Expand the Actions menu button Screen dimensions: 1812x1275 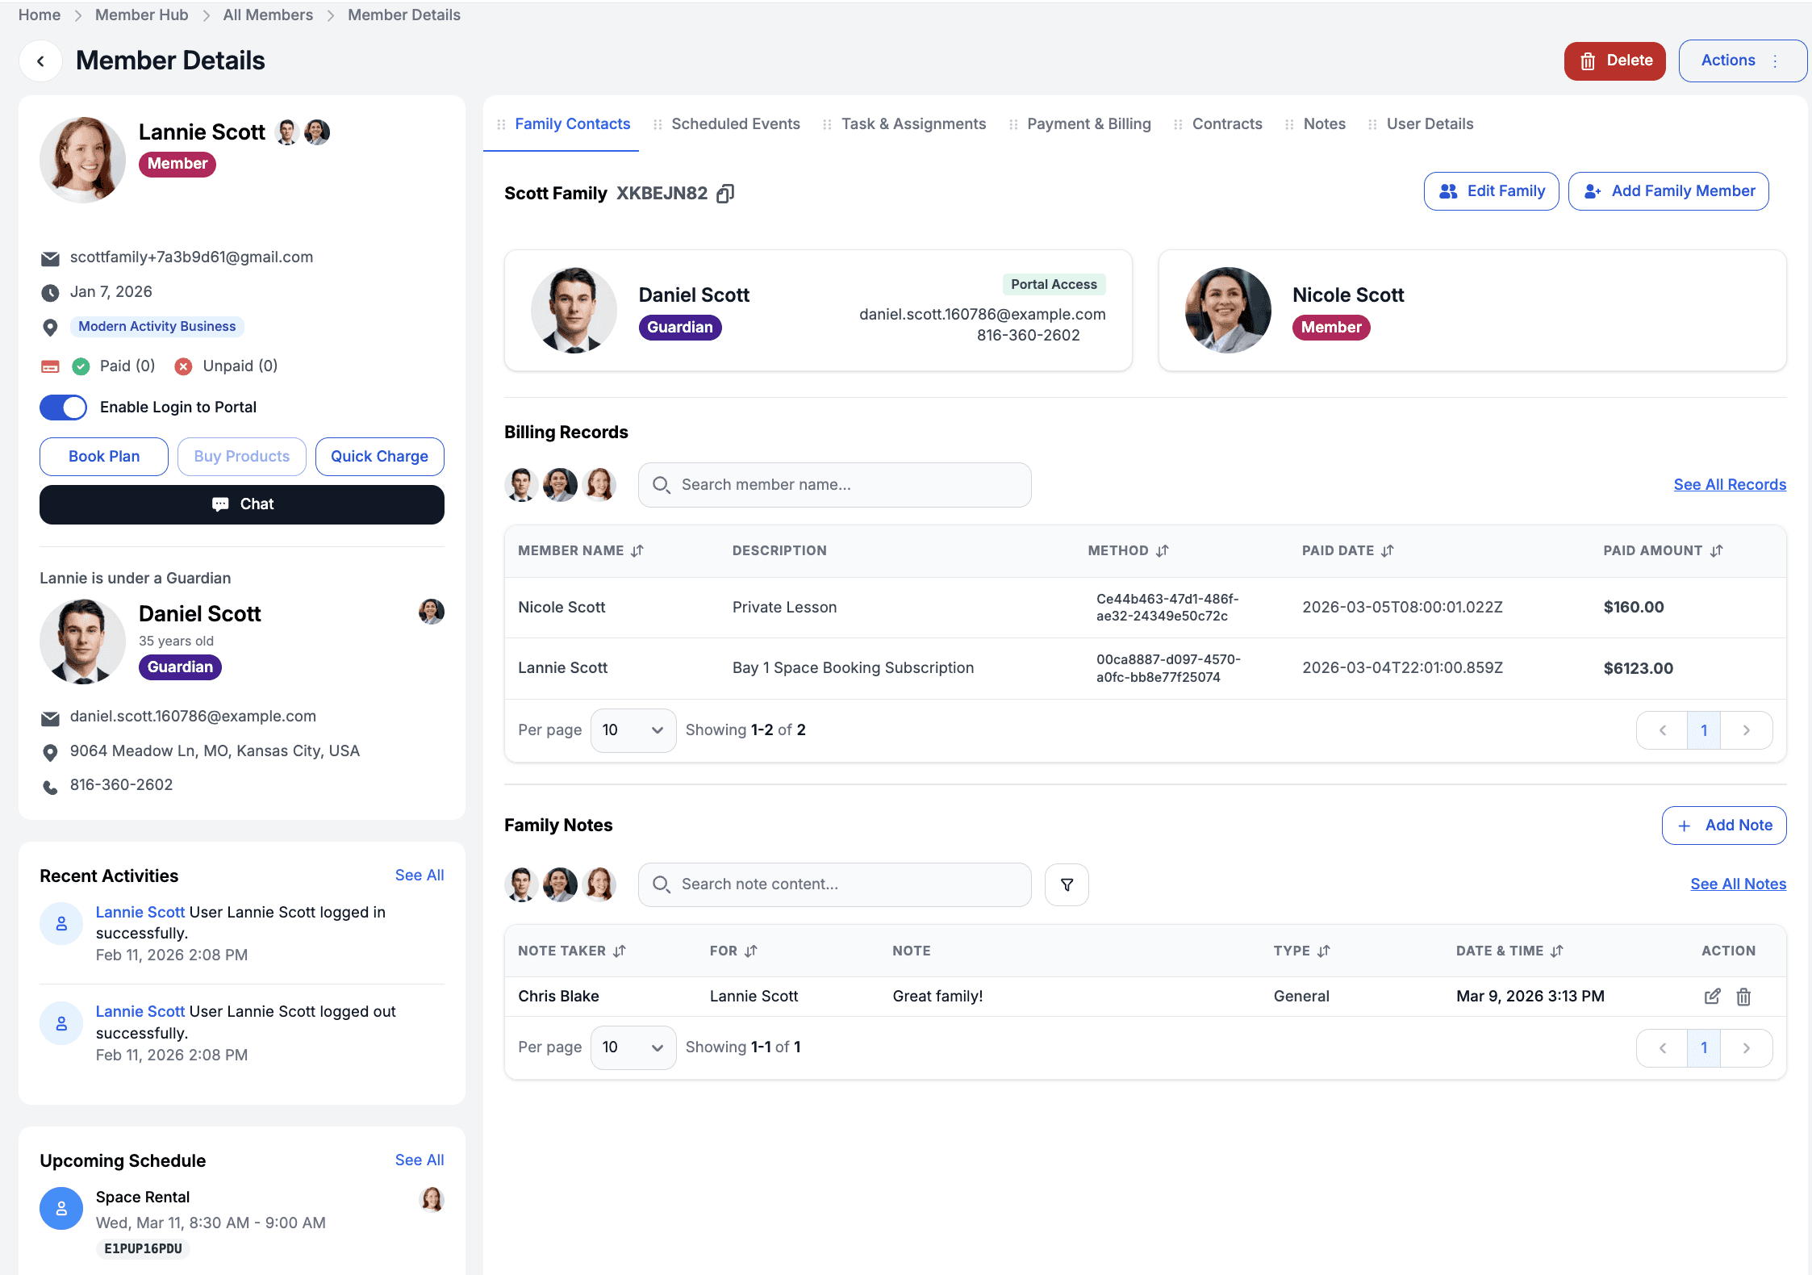click(1742, 61)
